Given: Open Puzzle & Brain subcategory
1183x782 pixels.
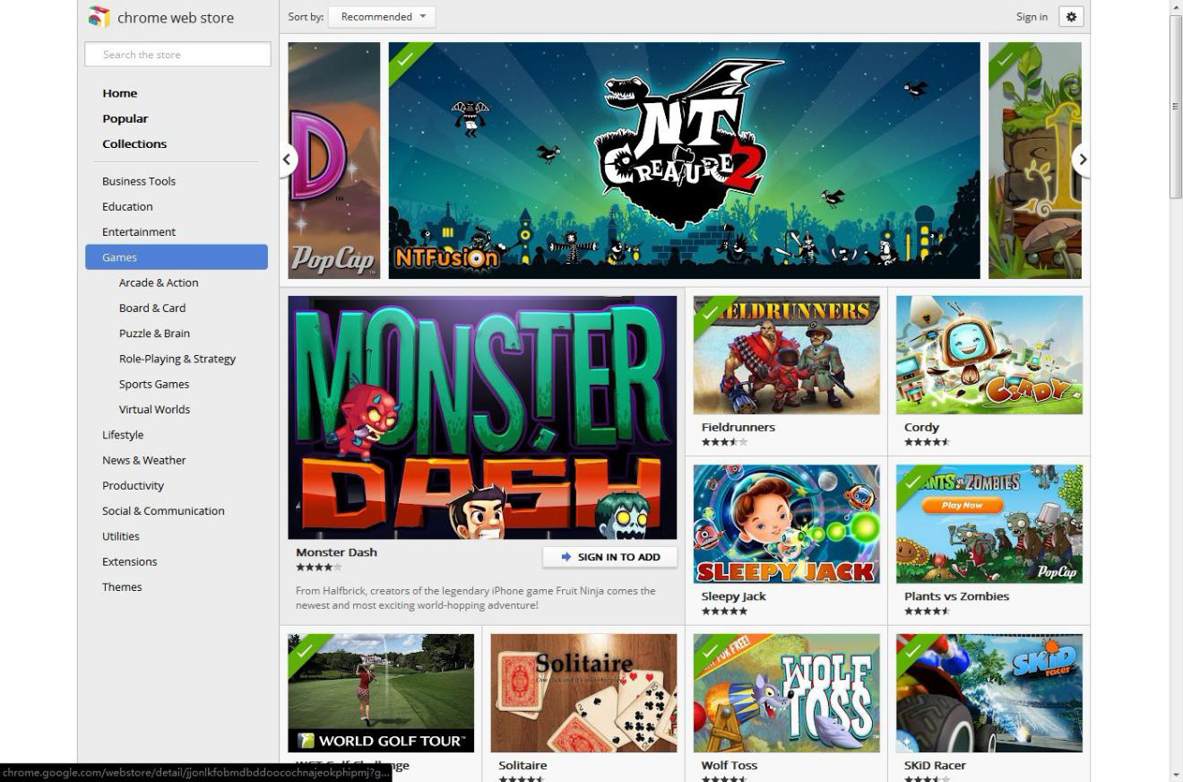Looking at the screenshot, I should (x=154, y=333).
